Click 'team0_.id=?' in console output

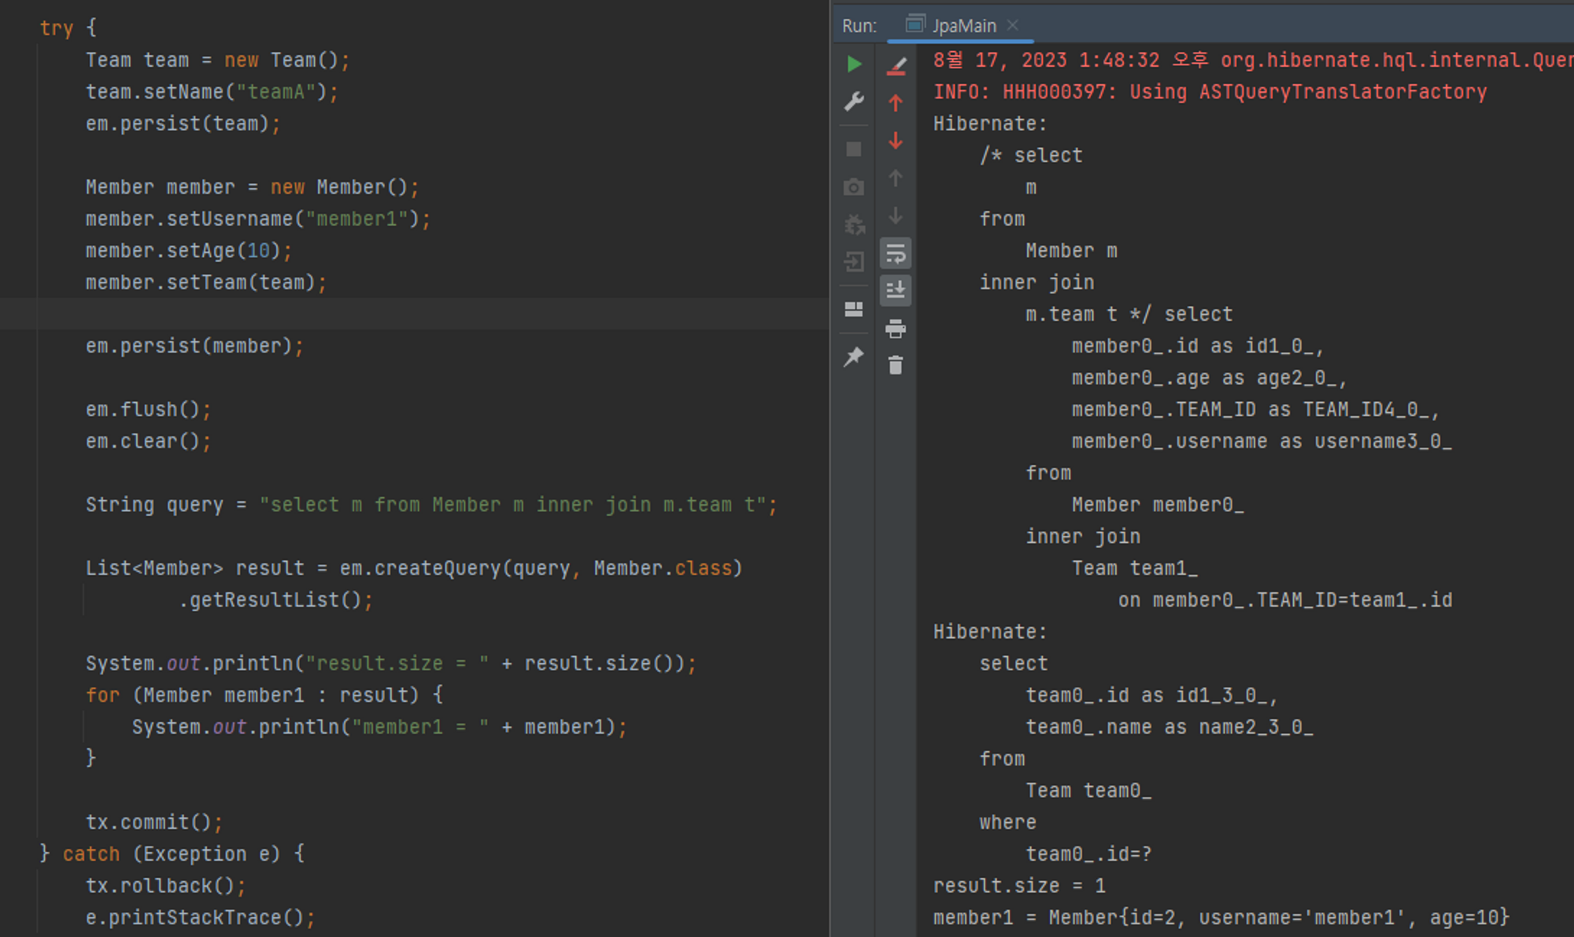point(1088,854)
